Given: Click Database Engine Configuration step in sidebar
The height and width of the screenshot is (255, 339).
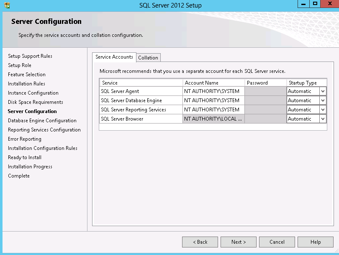Looking at the screenshot, I should pos(42,121).
